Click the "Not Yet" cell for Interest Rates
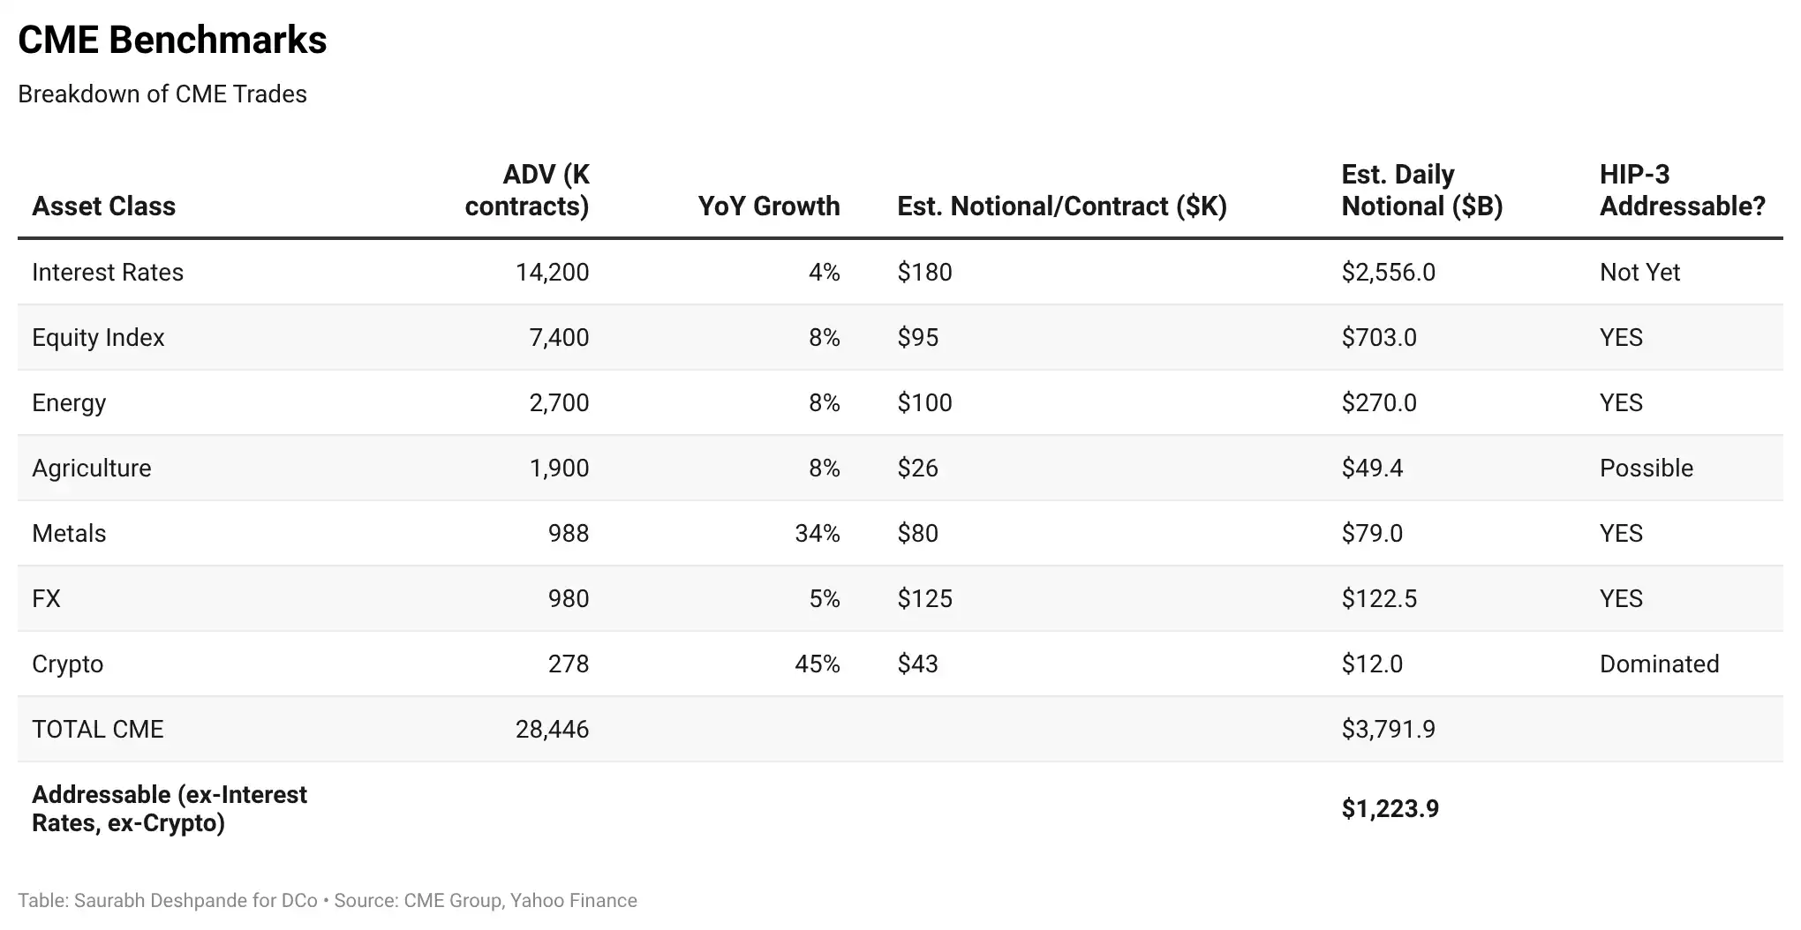This screenshot has height=930, width=1801. pos(1639,272)
